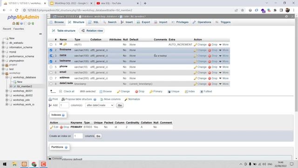
Task: Tick the checkbox for email column
Action: (x=51, y=73)
